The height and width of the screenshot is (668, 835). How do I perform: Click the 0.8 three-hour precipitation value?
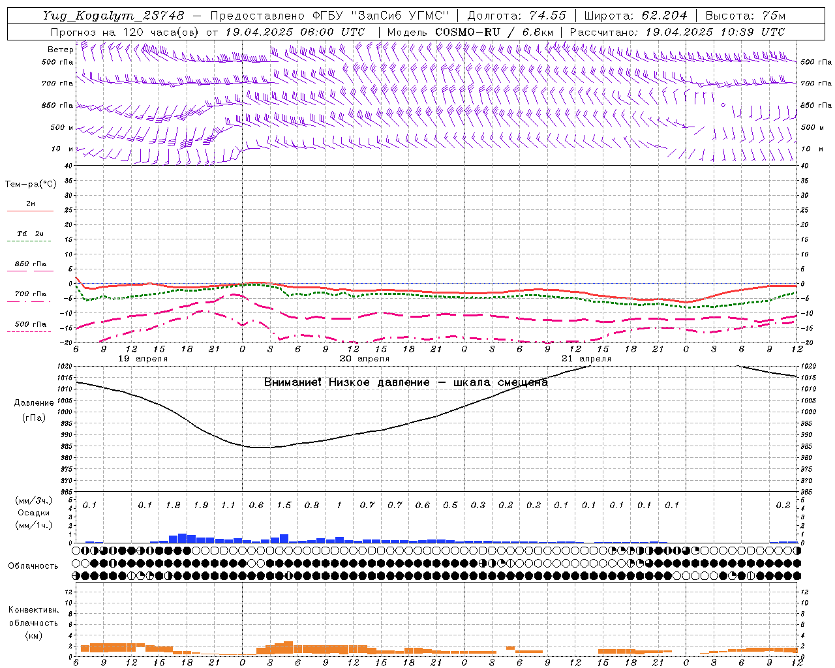tap(312, 505)
